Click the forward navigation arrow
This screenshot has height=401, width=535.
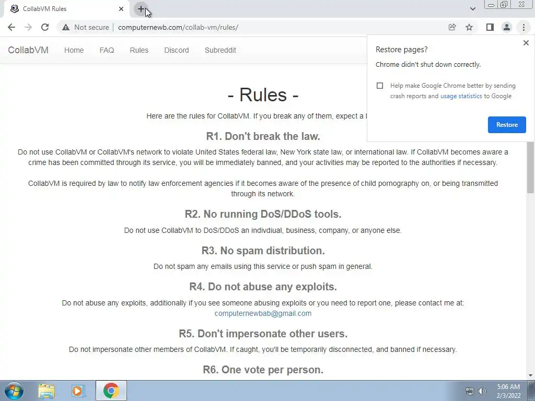[x=28, y=27]
